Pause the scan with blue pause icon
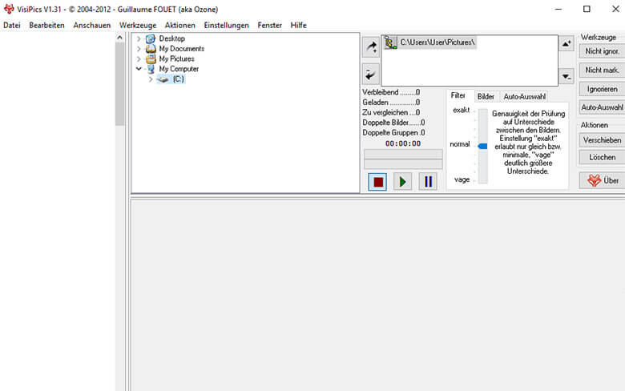The image size is (625, 391). 428,182
